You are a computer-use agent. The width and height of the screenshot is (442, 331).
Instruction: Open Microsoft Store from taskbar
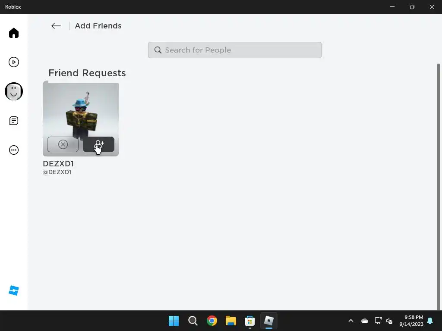[250, 321]
